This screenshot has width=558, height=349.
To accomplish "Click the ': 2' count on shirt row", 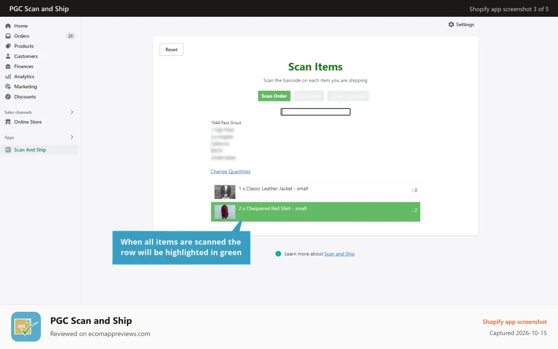I will point(414,210).
